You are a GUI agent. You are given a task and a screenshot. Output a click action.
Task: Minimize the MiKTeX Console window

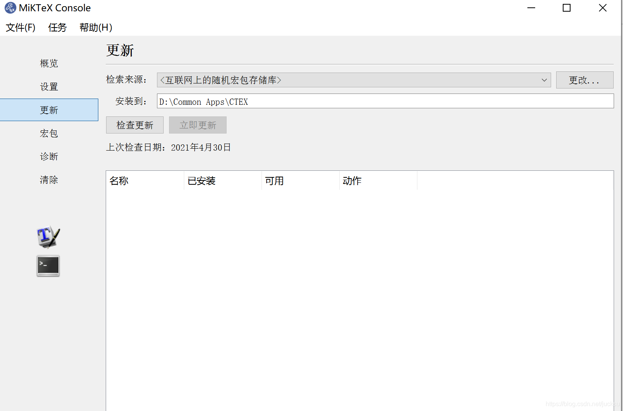click(x=531, y=8)
